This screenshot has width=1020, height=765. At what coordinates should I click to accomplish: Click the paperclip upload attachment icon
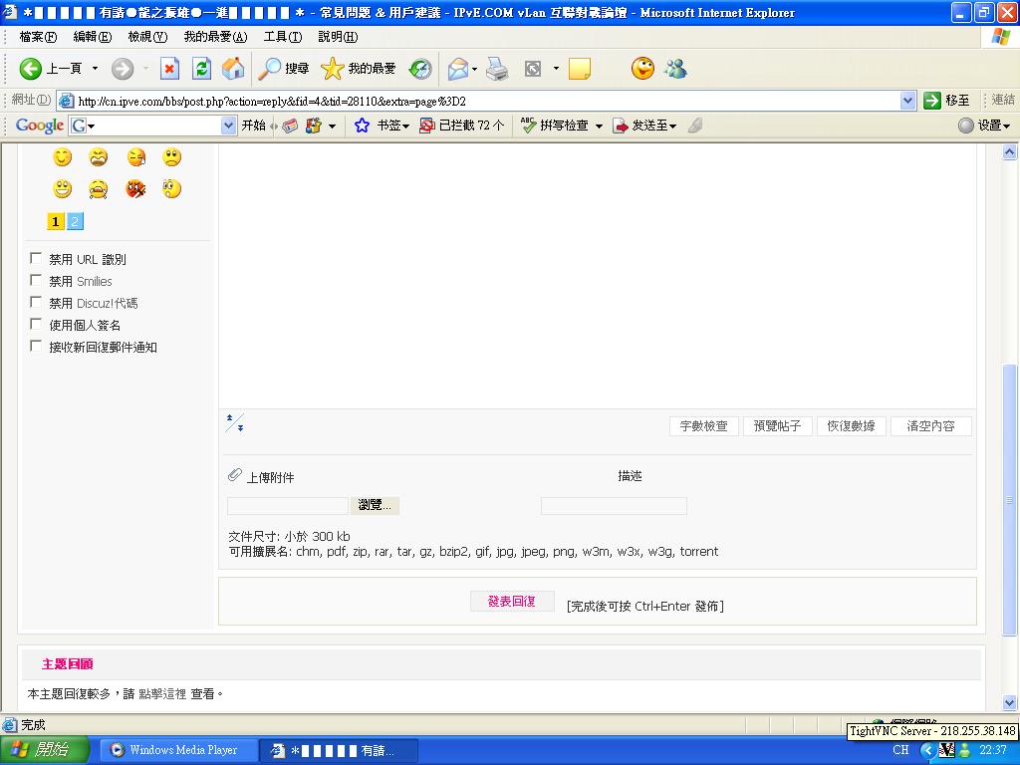(235, 475)
